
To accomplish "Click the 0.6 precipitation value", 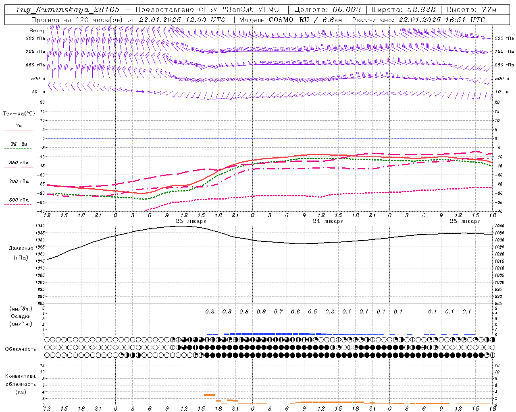I will (x=295, y=312).
